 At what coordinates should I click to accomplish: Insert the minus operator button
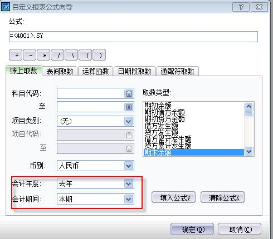[x=31, y=55]
